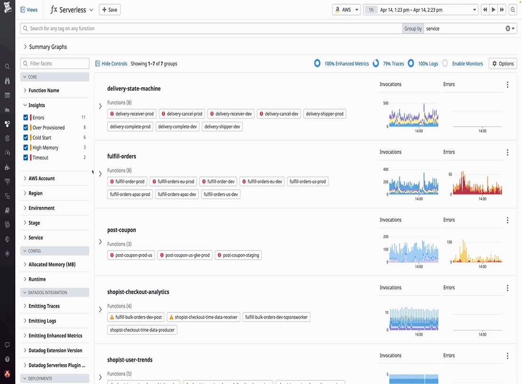This screenshot has height=384, width=522.
Task: Uncheck the Errors insight checkbox
Action: tap(26, 118)
